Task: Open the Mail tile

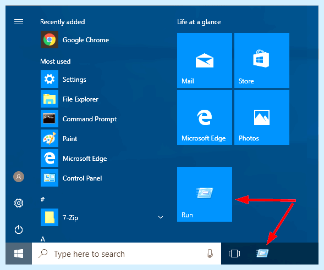Action: tap(205, 60)
